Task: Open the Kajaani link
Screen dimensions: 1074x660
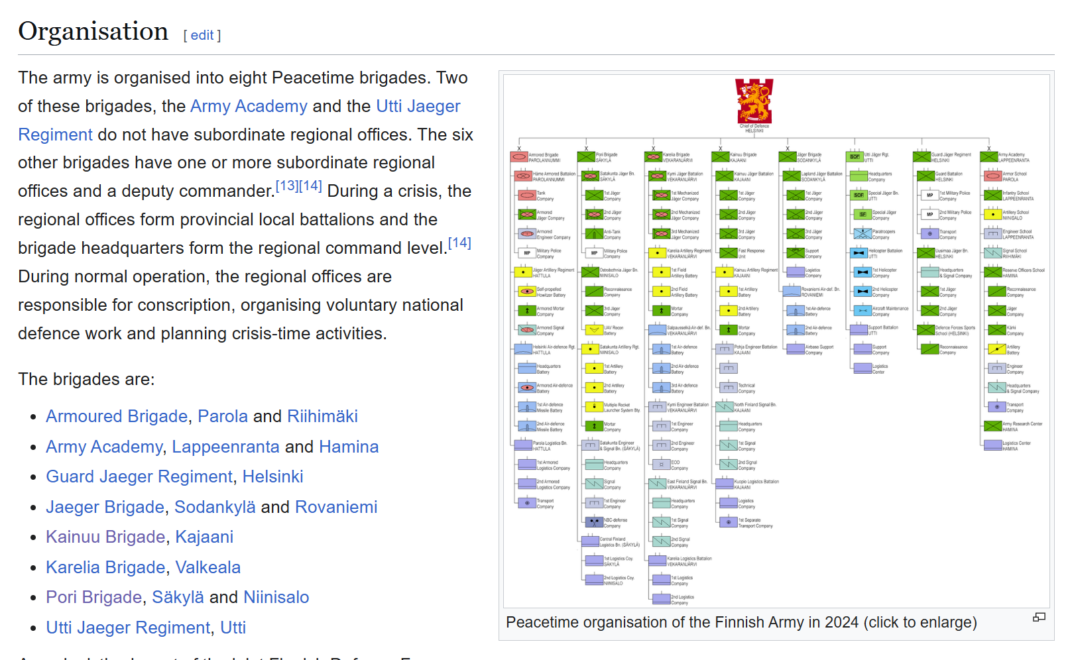Action: coord(204,537)
